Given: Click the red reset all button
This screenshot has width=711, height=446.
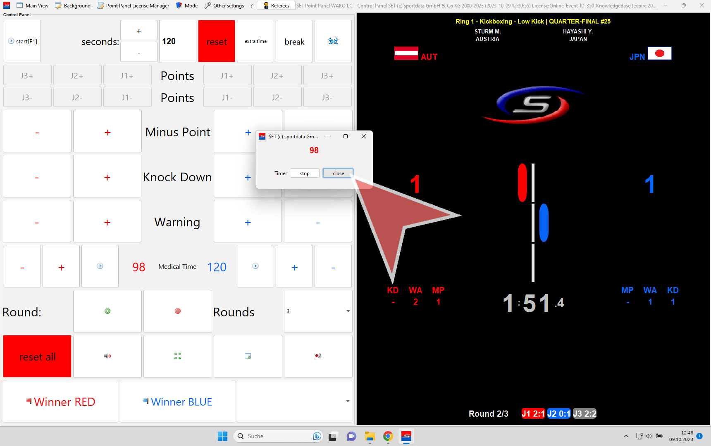Looking at the screenshot, I should [37, 356].
